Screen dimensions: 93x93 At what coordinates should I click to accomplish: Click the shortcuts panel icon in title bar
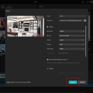pos(88,2)
